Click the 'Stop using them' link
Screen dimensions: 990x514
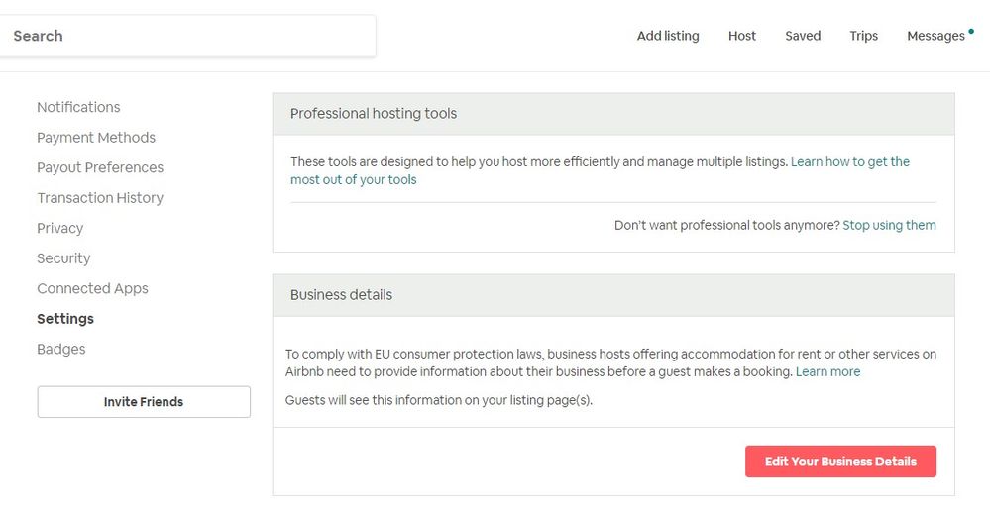(x=889, y=225)
